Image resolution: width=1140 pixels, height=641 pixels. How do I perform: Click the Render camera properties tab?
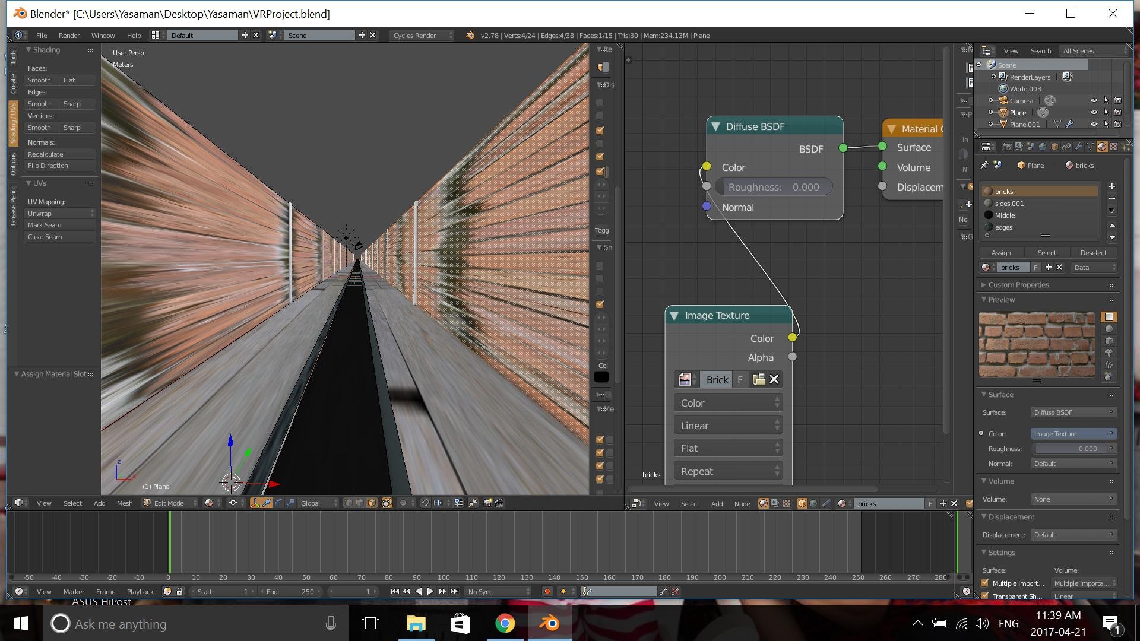tap(1007, 147)
